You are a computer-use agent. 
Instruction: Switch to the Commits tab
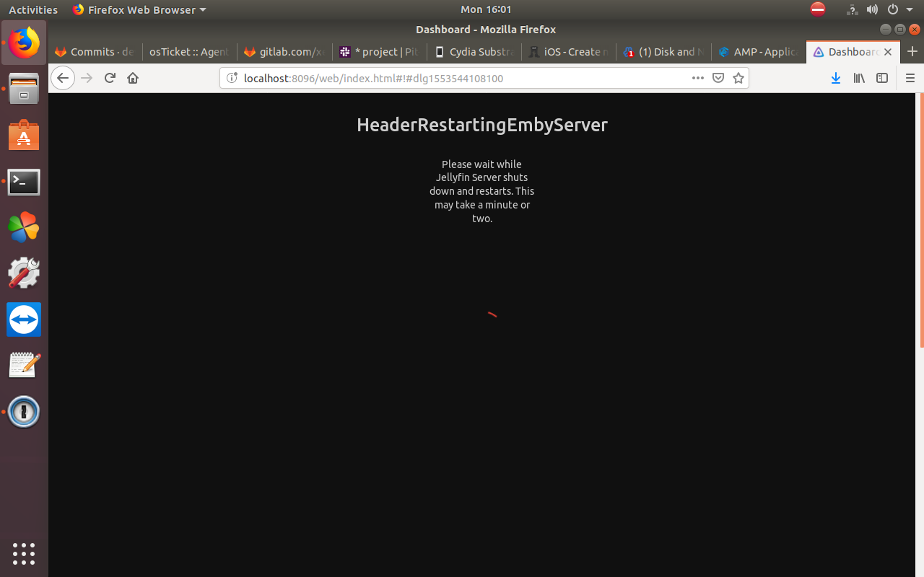pos(95,52)
